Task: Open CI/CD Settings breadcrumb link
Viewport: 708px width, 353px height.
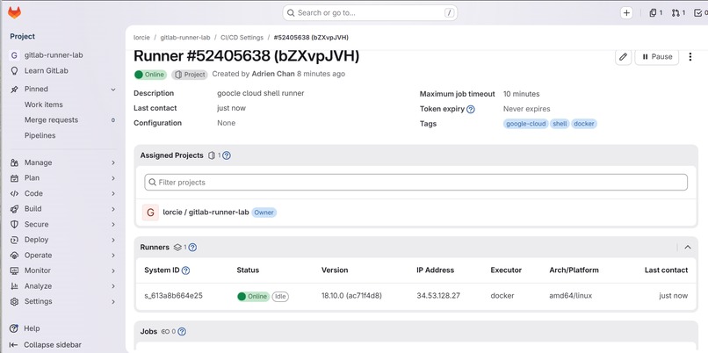Action: click(x=242, y=38)
